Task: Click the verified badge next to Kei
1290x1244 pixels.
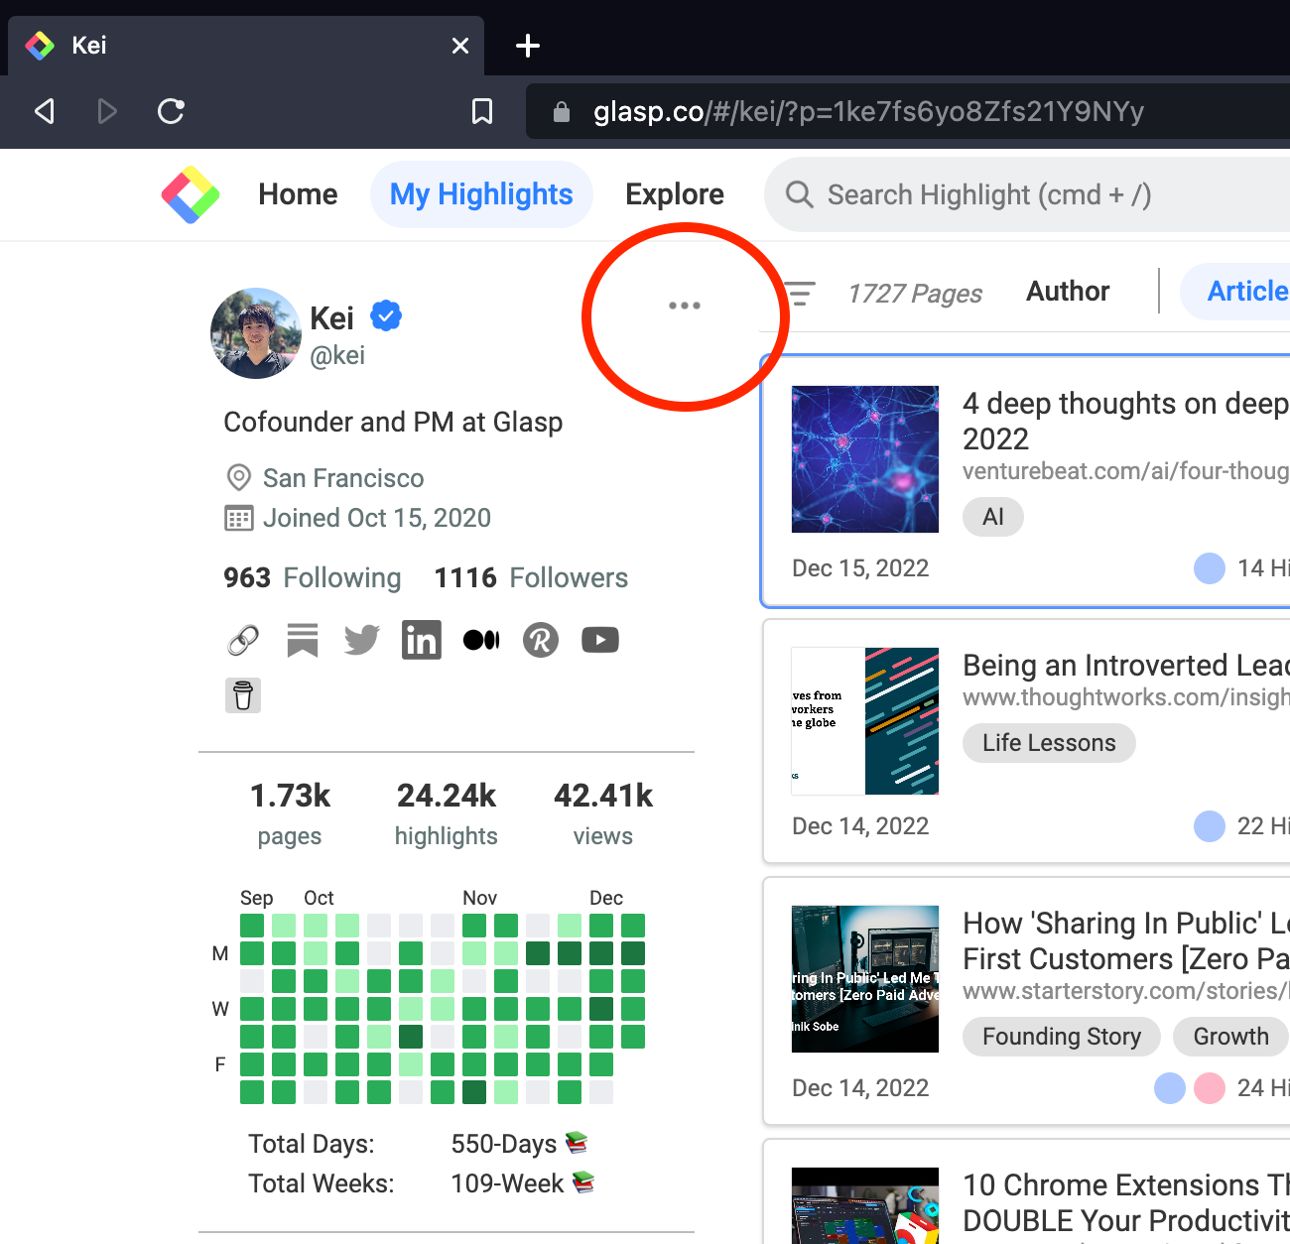Action: pos(386,316)
